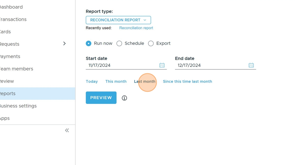
Task: Open the End date calendar picker
Action: pos(251,65)
